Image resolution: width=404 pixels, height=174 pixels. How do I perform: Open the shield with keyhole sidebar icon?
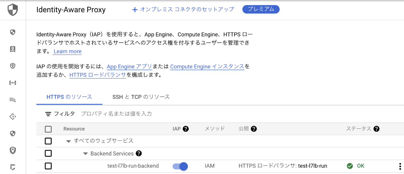13,66
